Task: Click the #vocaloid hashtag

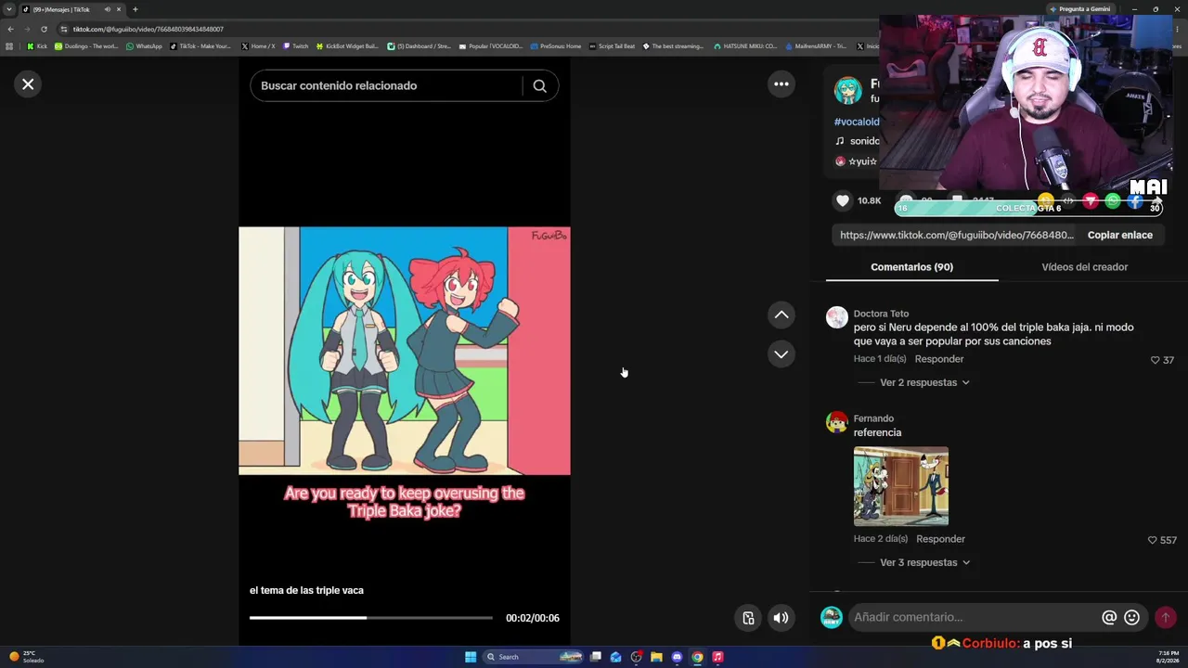Action: (856, 122)
